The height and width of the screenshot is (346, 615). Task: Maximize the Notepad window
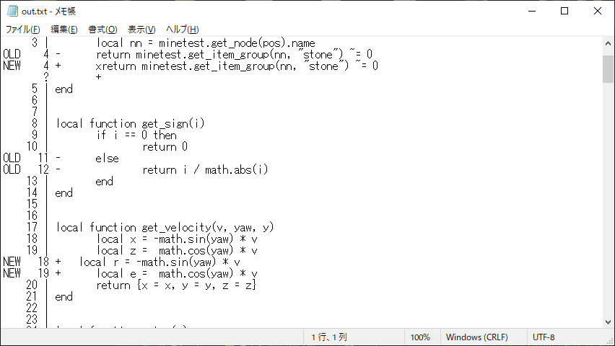point(564,11)
